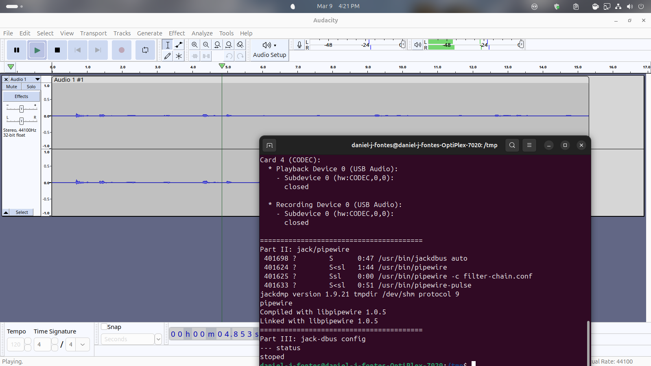Open the Effects panel for Audio 1

(22, 96)
